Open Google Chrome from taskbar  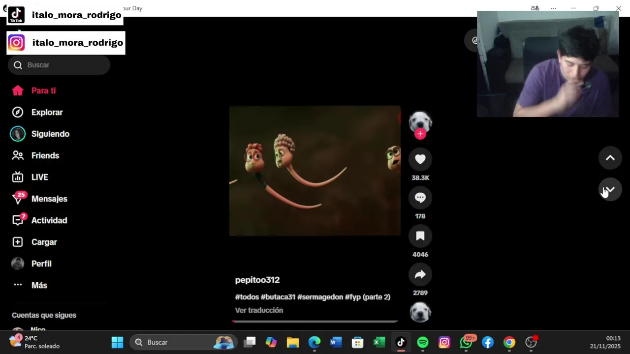click(x=509, y=342)
